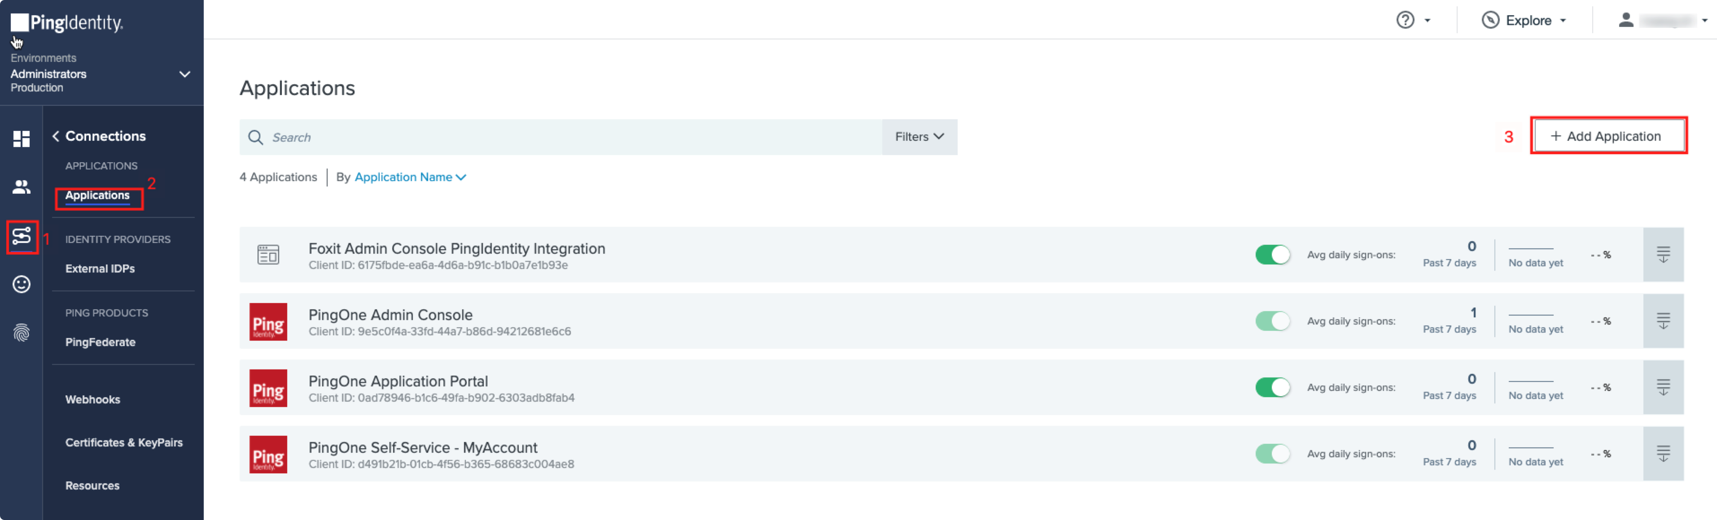Click the Connections menu heading

(x=105, y=136)
